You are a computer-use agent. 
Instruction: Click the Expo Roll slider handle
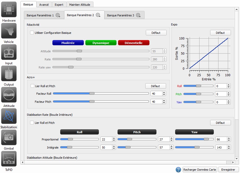198,86
